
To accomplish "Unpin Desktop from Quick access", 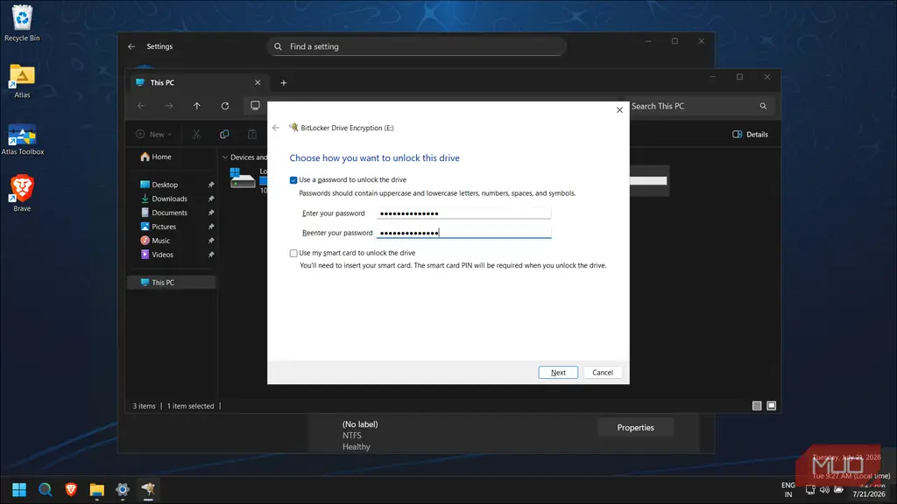I will 211,185.
